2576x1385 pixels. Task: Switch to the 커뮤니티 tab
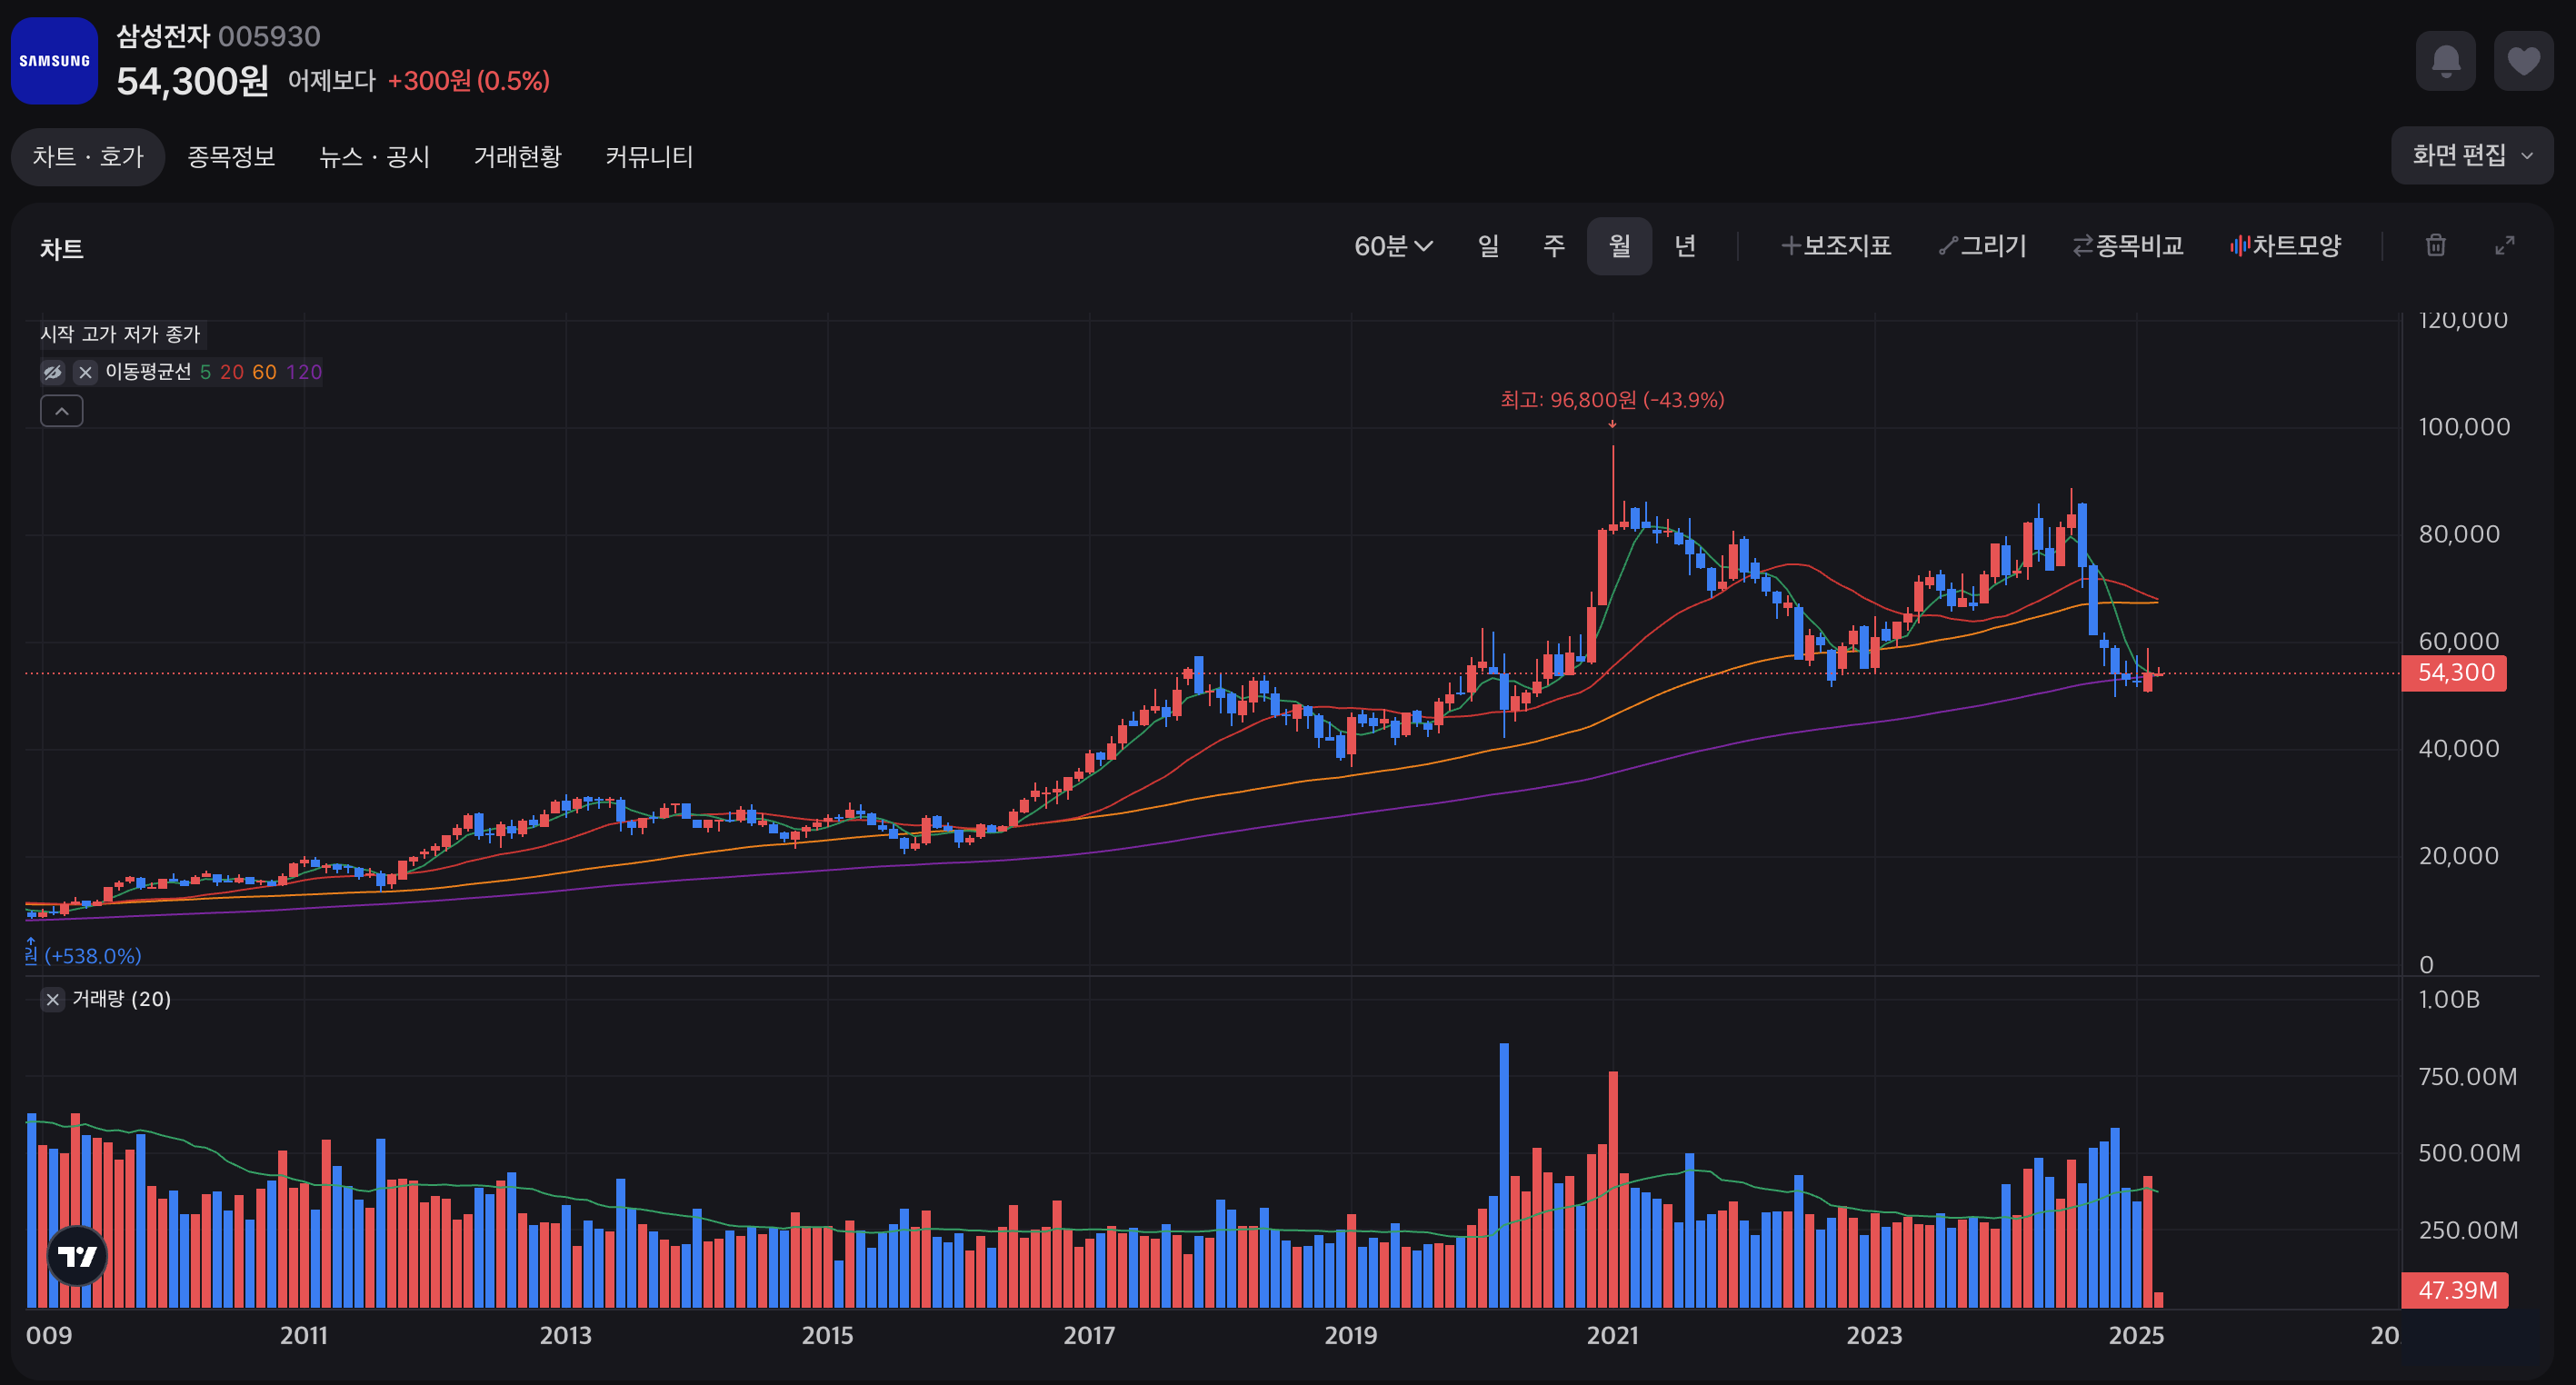[x=649, y=157]
